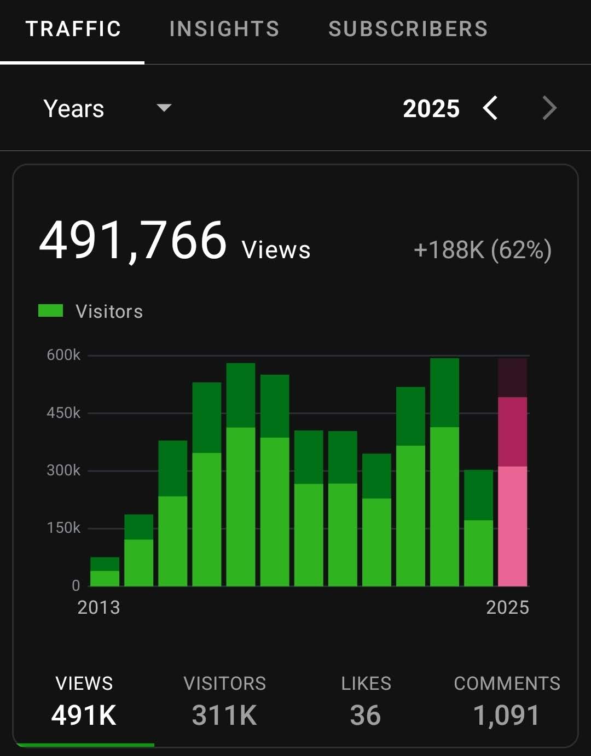Go to next year with right chevron
591x756 pixels.
[549, 108]
